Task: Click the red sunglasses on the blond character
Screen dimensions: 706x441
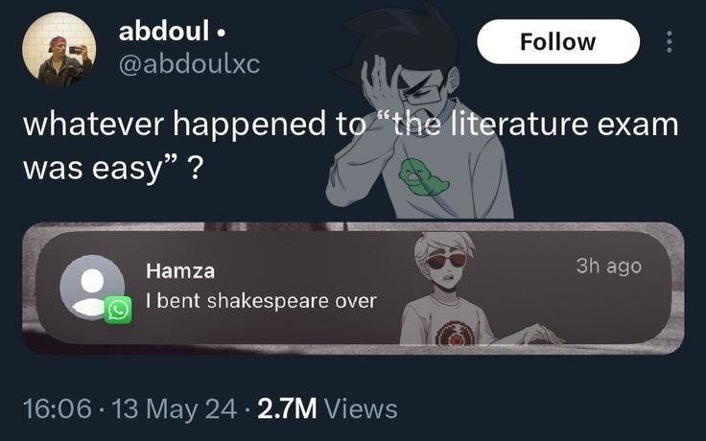Action: coord(445,261)
